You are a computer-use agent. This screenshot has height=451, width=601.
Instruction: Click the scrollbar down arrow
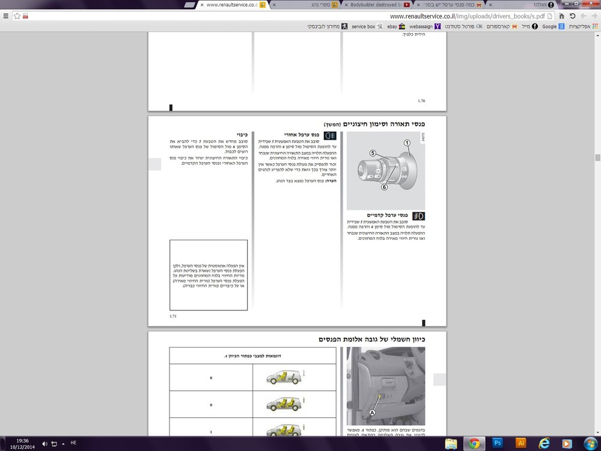pos(597,432)
